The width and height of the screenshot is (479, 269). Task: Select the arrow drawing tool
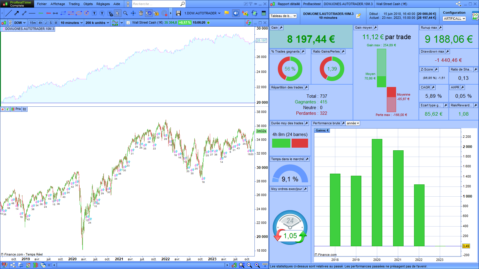click(x=16, y=13)
